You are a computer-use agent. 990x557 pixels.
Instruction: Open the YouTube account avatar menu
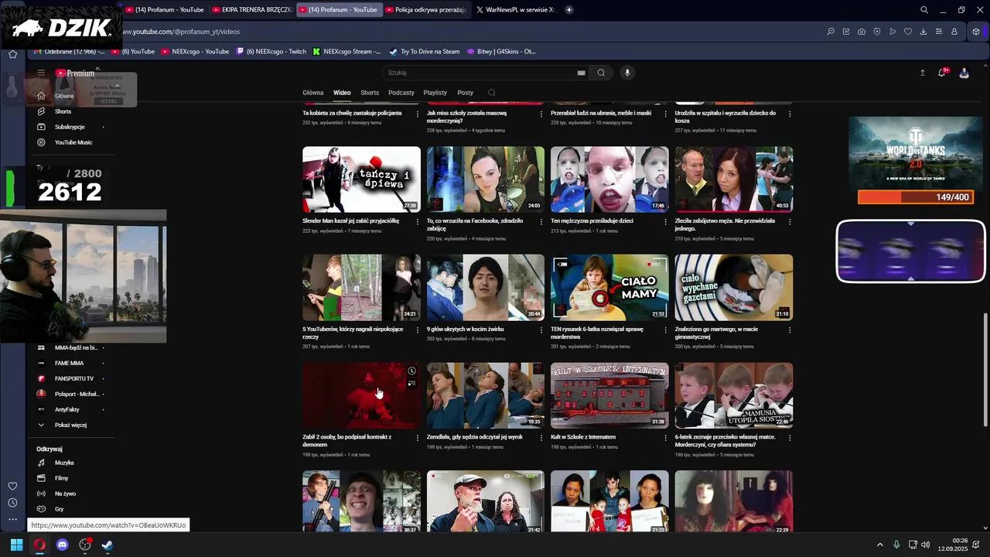pyautogui.click(x=964, y=73)
